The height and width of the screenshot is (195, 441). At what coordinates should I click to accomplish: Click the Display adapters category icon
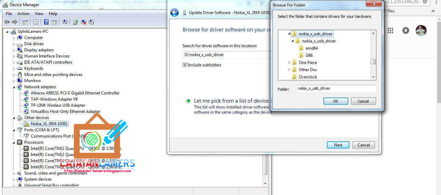coord(20,50)
